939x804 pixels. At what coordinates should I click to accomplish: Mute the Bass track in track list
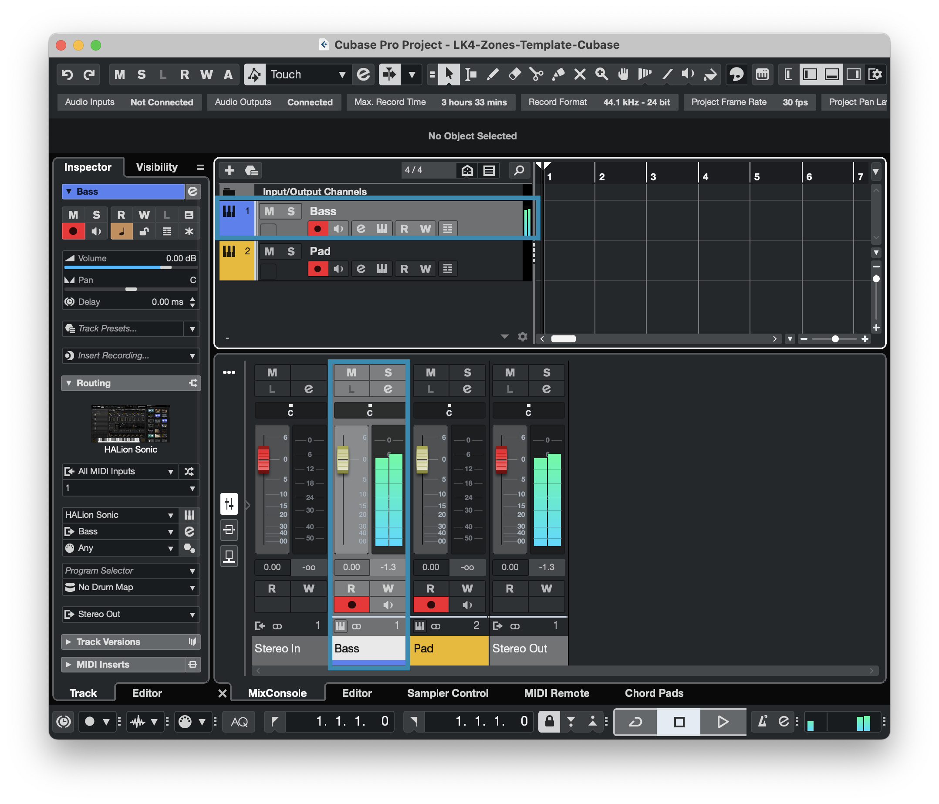tap(269, 211)
